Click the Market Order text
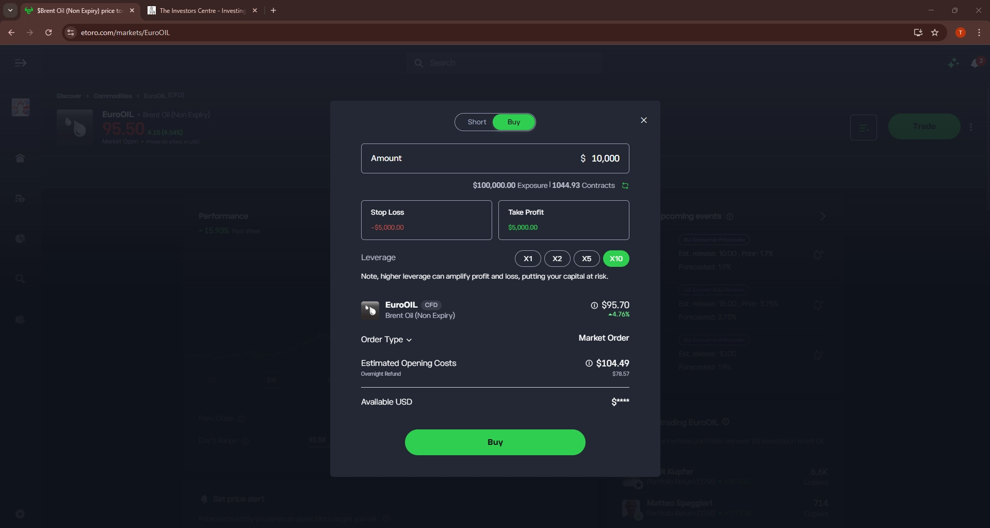Screen dimensions: 990x528 pos(604,338)
